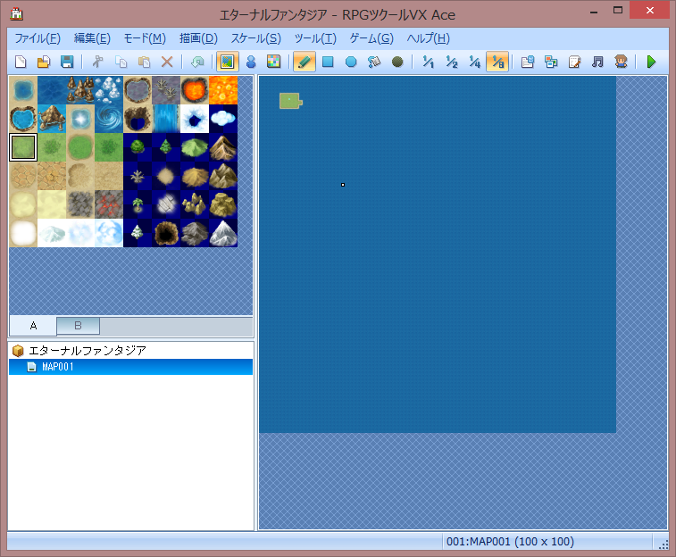The width and height of the screenshot is (676, 557).
Task: Pick the deep ocean water tile
Action: (52, 90)
